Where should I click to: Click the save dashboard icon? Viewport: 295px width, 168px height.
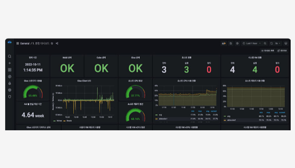coord(231,43)
